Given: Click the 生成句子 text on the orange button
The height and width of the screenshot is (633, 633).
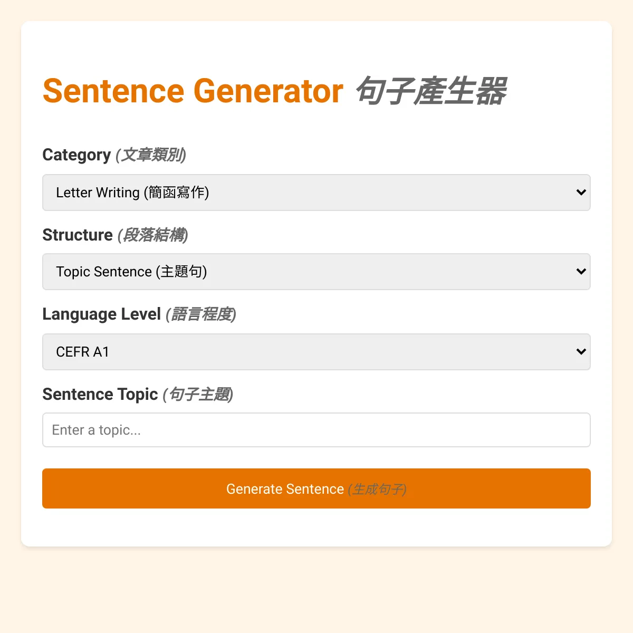Looking at the screenshot, I should [377, 490].
